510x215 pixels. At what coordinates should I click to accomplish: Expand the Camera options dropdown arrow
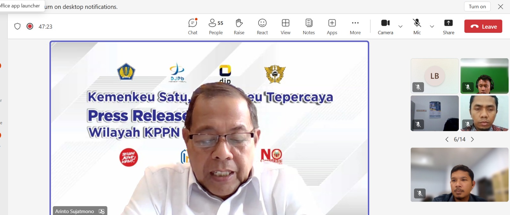(x=401, y=26)
